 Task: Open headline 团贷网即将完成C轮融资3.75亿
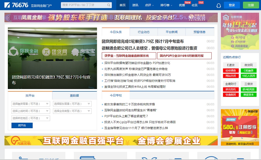click(x=143, y=41)
